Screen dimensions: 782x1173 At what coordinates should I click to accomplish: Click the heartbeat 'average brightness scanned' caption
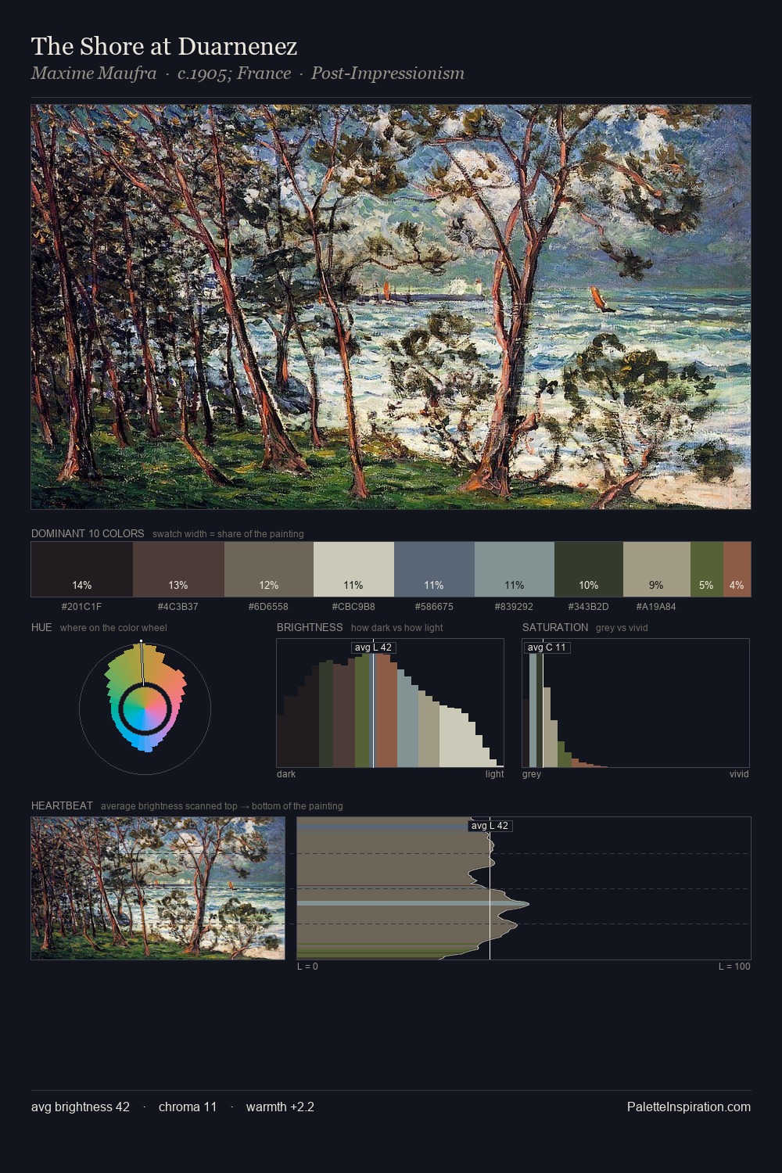point(222,806)
